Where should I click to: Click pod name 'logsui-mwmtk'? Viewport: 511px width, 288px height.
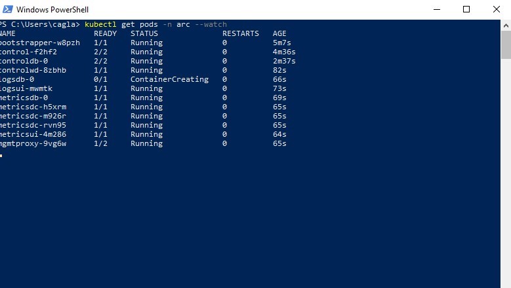coord(26,88)
